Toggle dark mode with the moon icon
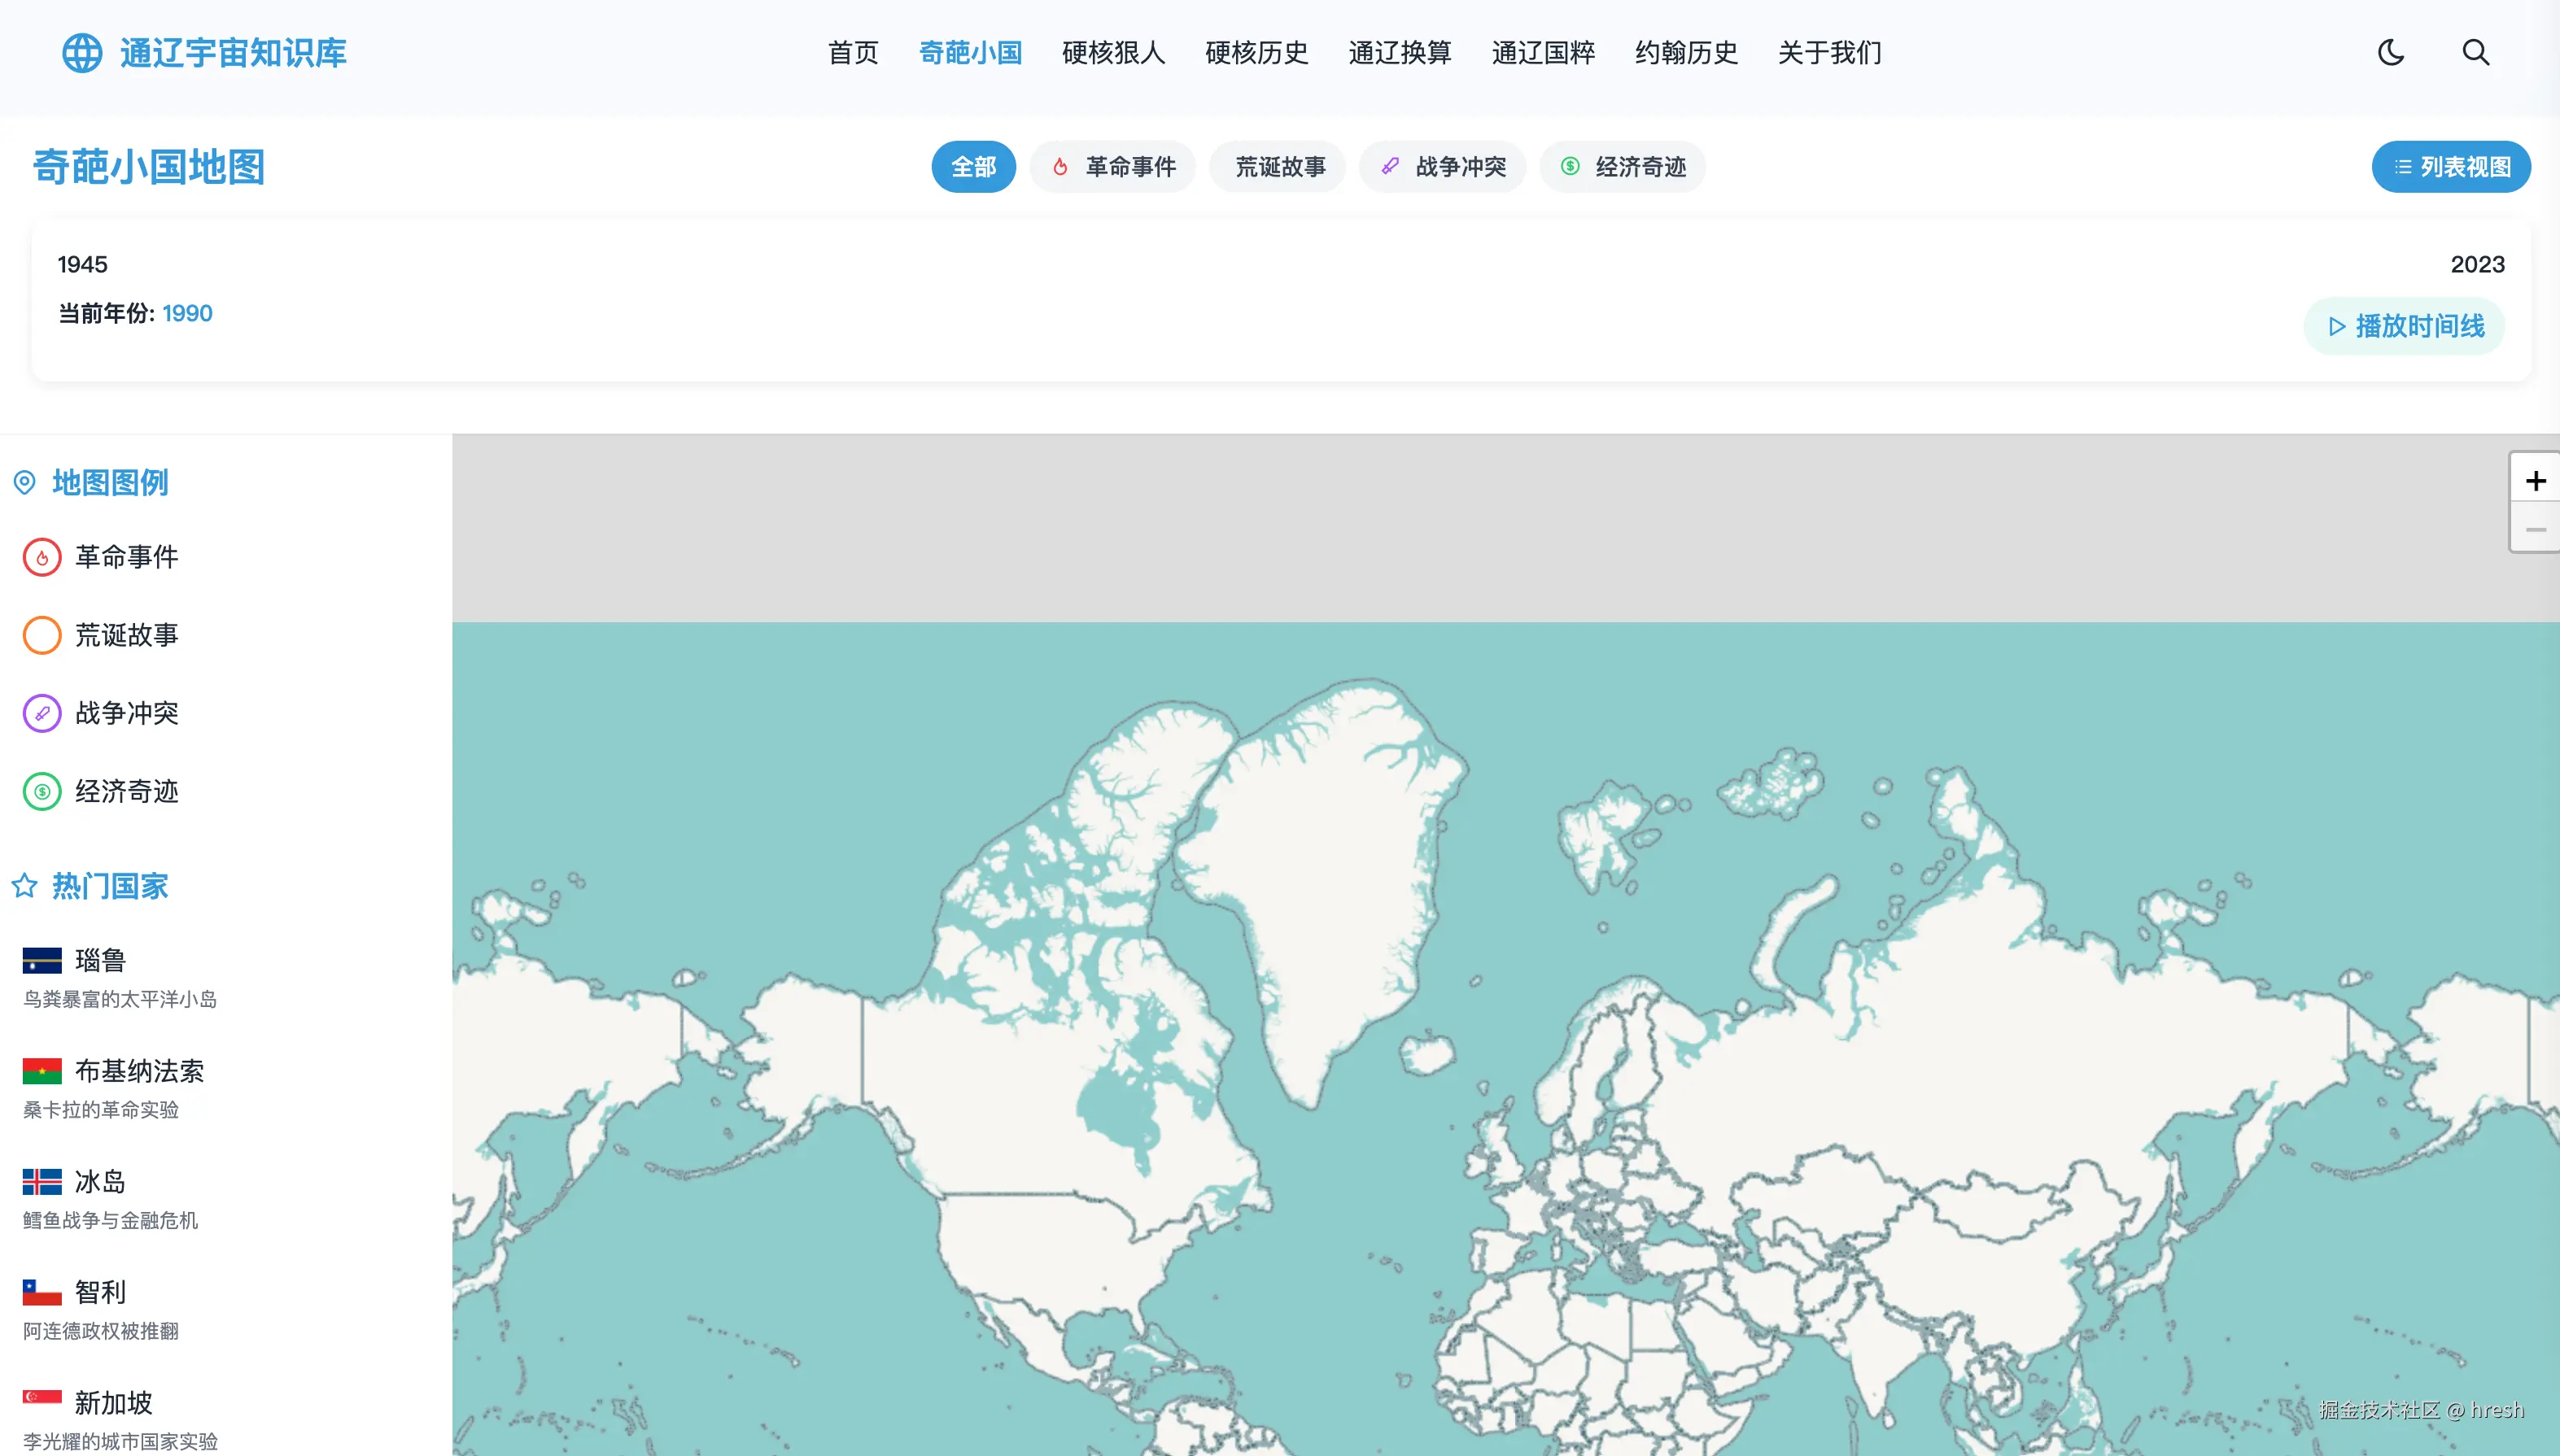Screen dimensions: 2560x1456 tap(2390, 52)
